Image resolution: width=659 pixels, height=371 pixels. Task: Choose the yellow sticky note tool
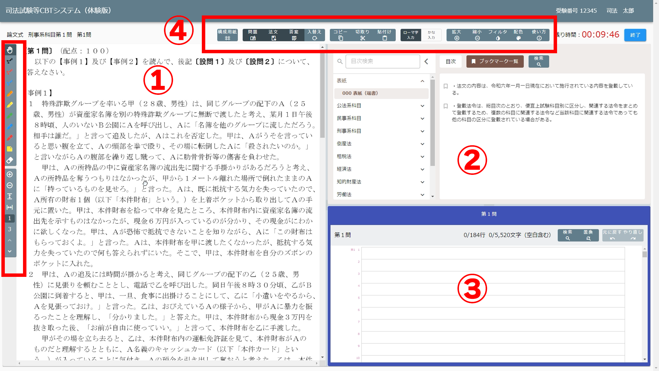tap(10, 149)
